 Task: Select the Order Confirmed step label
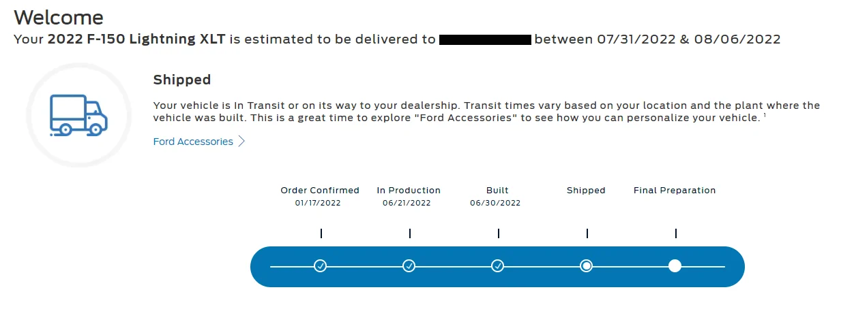point(320,191)
